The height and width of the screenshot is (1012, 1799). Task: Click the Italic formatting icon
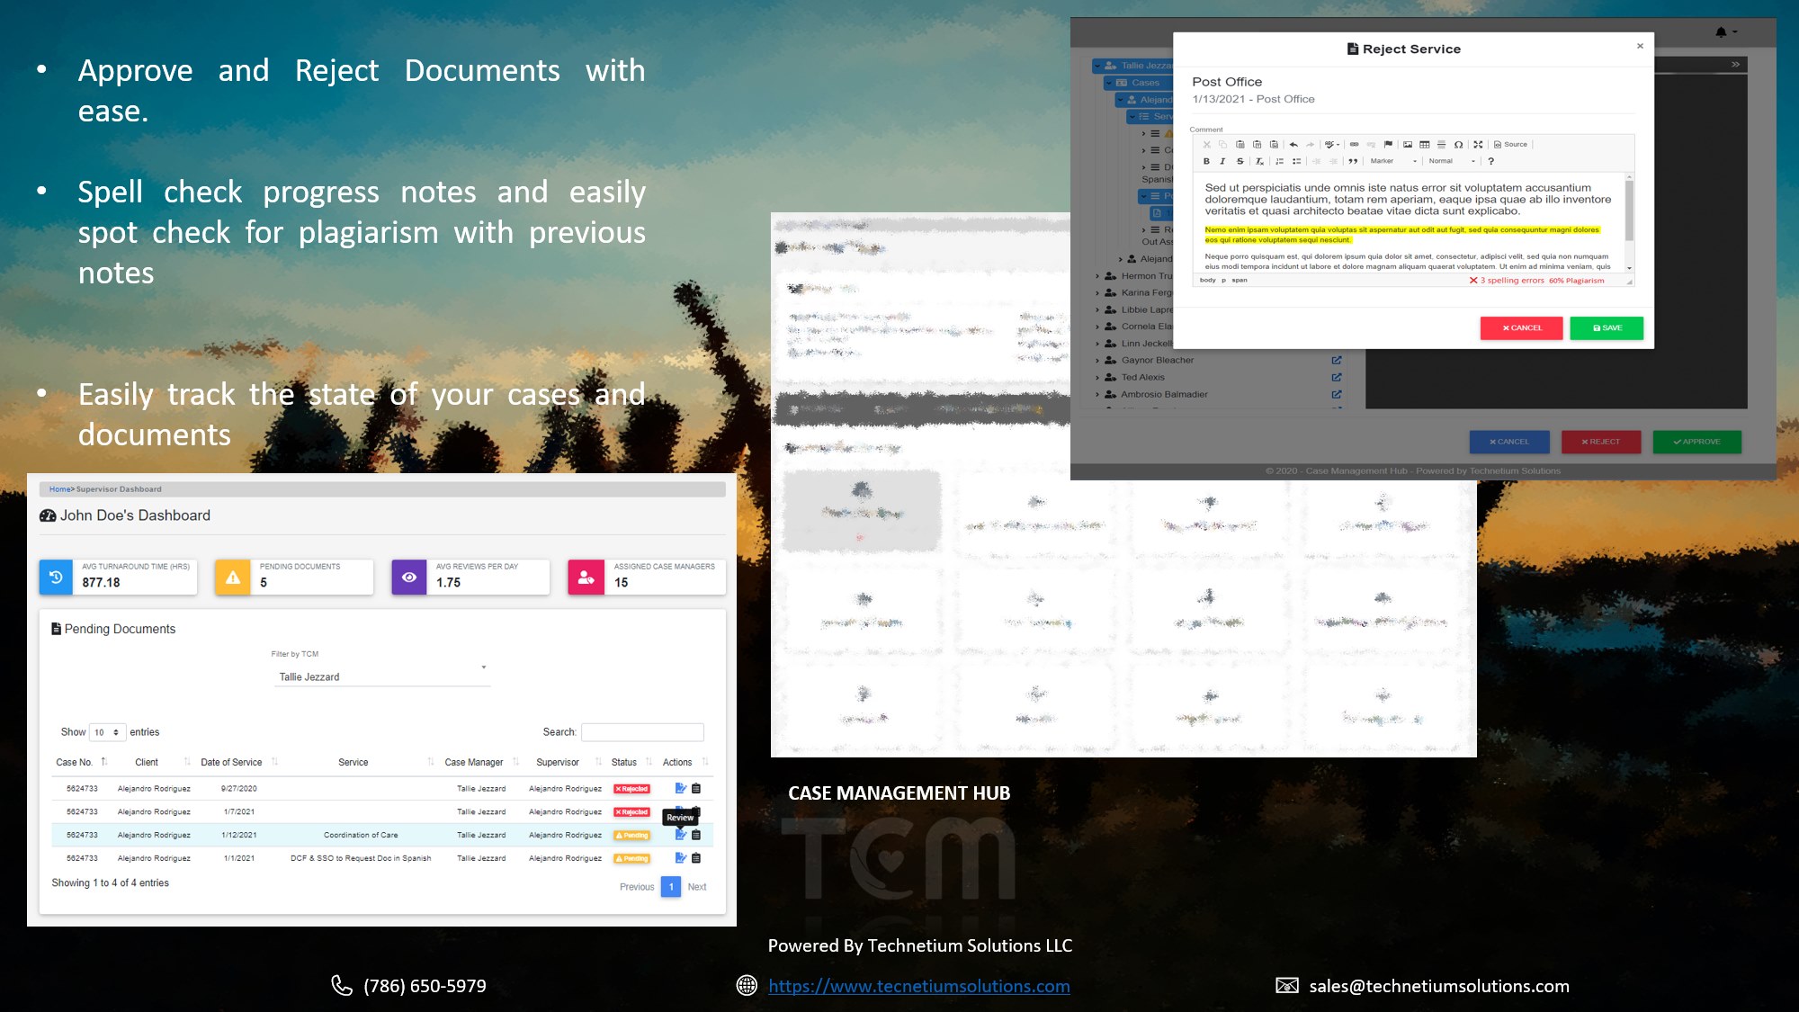1222,162
